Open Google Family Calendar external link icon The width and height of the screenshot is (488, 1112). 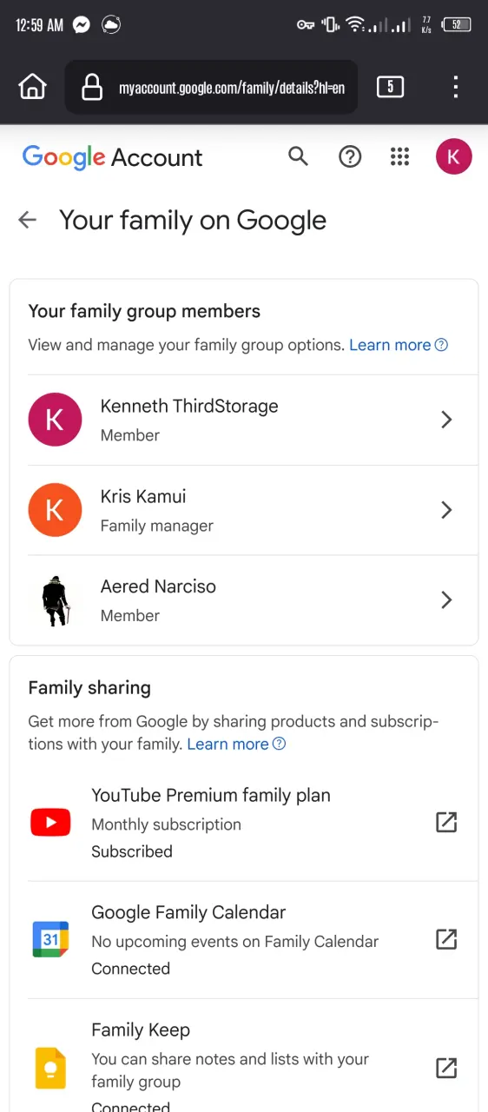coord(446,939)
